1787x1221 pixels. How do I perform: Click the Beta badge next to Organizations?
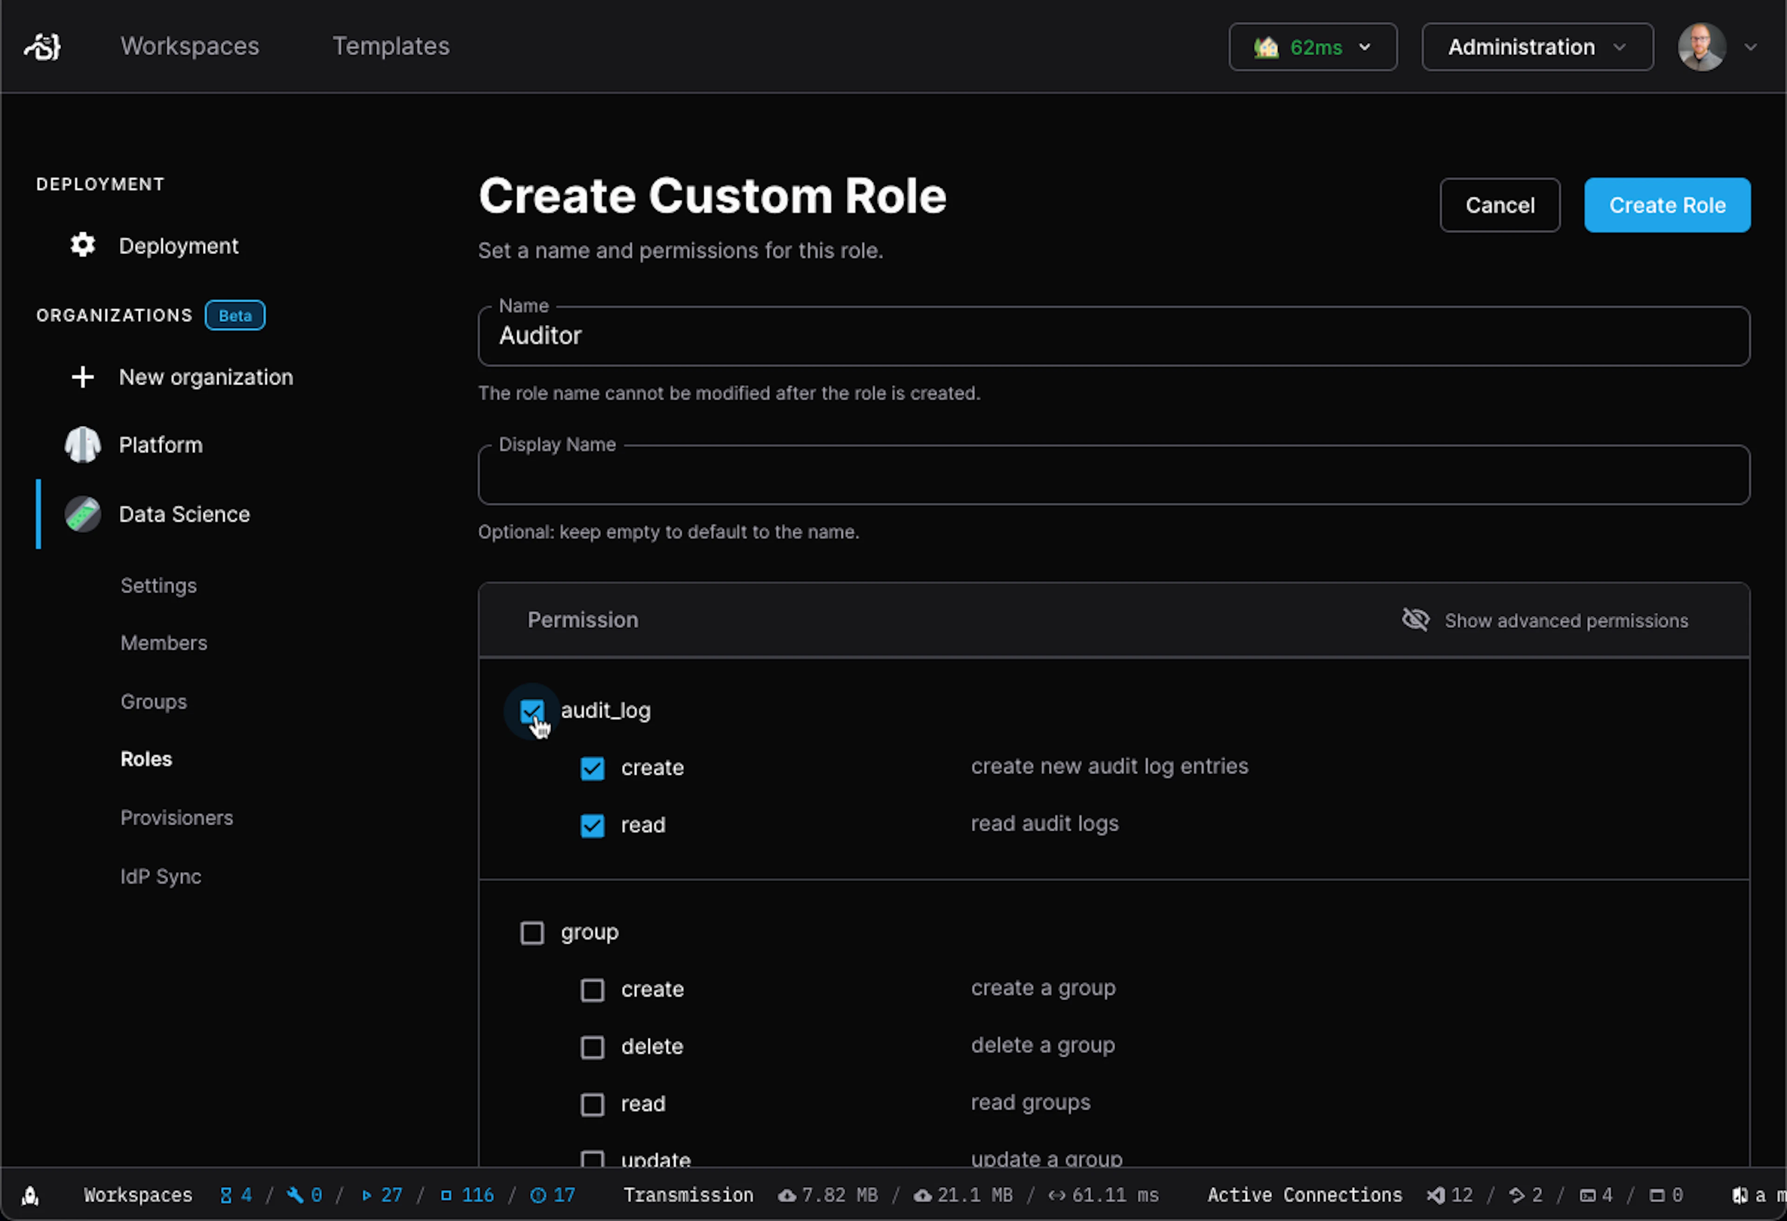coord(235,315)
